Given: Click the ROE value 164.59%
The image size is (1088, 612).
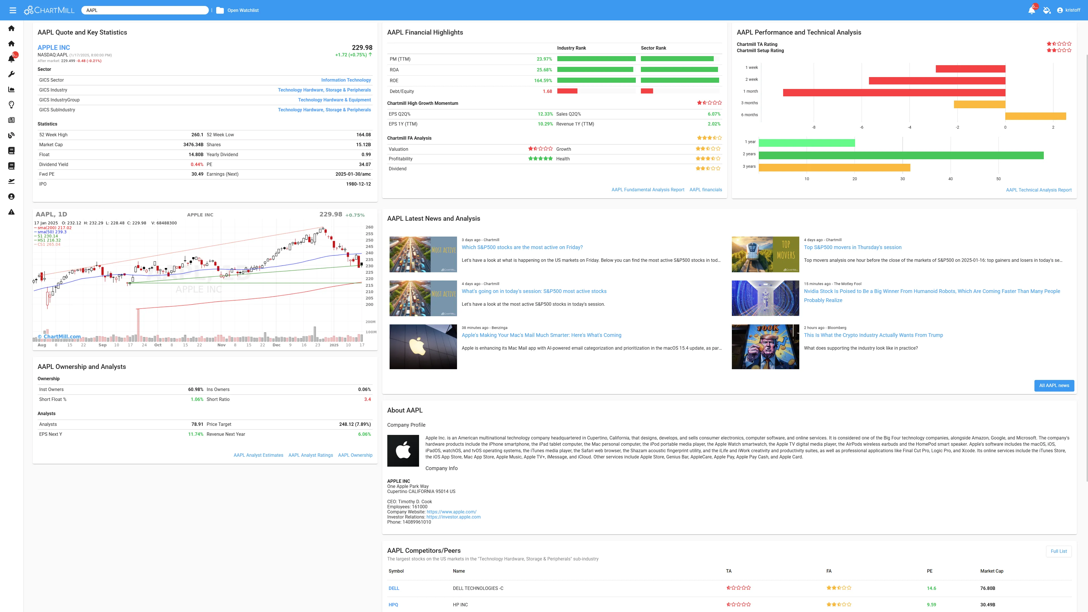Looking at the screenshot, I should pos(543,81).
